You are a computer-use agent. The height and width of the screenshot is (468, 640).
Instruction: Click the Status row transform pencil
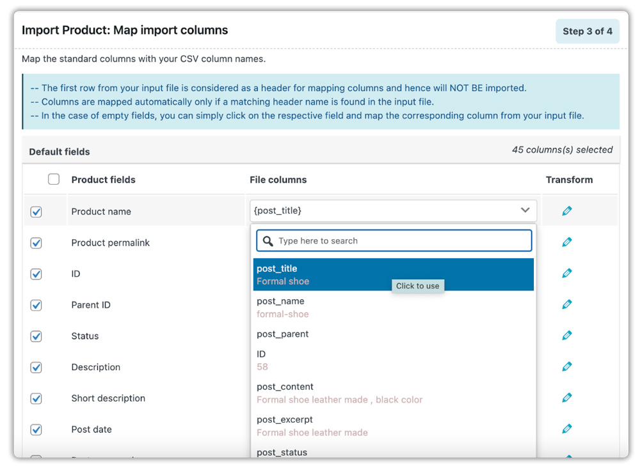[566, 336]
